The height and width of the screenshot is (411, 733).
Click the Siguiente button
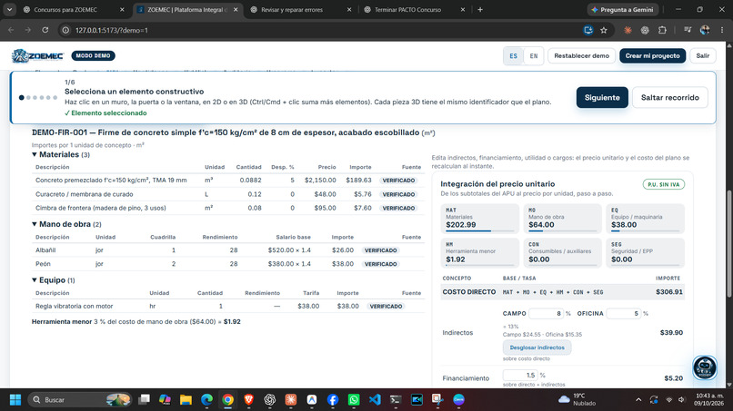pyautogui.click(x=602, y=97)
